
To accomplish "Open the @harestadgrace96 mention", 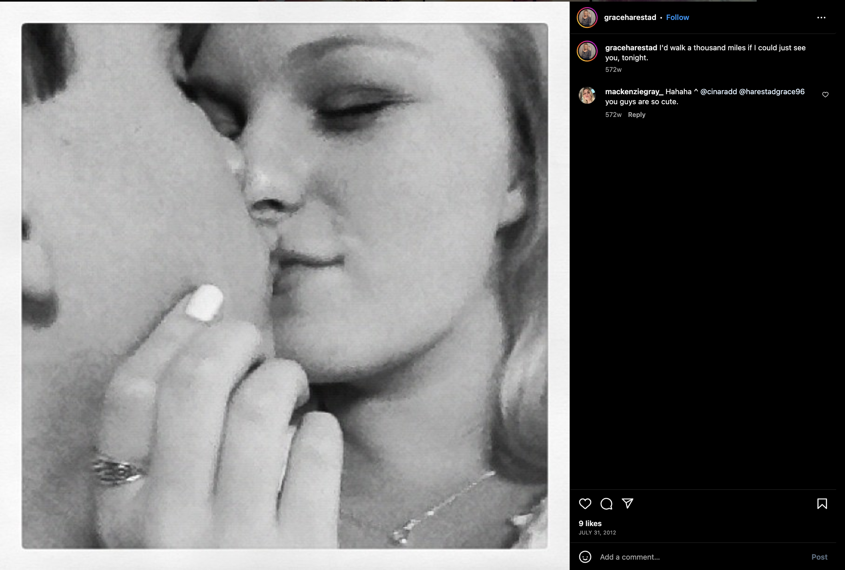I will coord(771,92).
